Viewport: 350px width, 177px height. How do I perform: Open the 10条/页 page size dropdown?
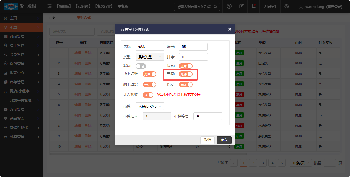coord(301,163)
